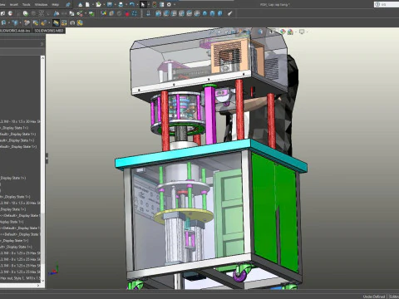Viewport: 399px width, 299px height.
Task: Open the Help menu
Action: [x=55, y=5]
